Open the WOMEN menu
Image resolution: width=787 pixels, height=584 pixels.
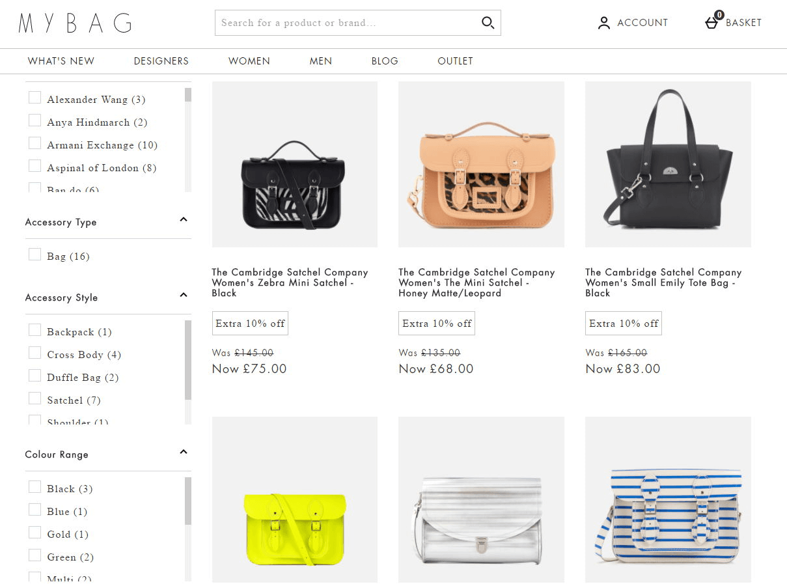[249, 61]
